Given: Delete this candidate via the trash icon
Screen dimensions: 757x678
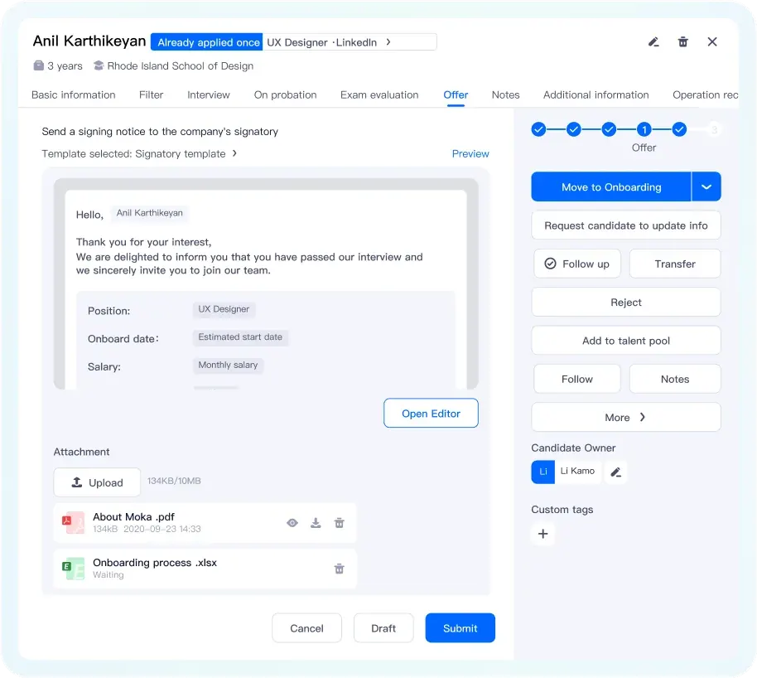Looking at the screenshot, I should pos(682,41).
